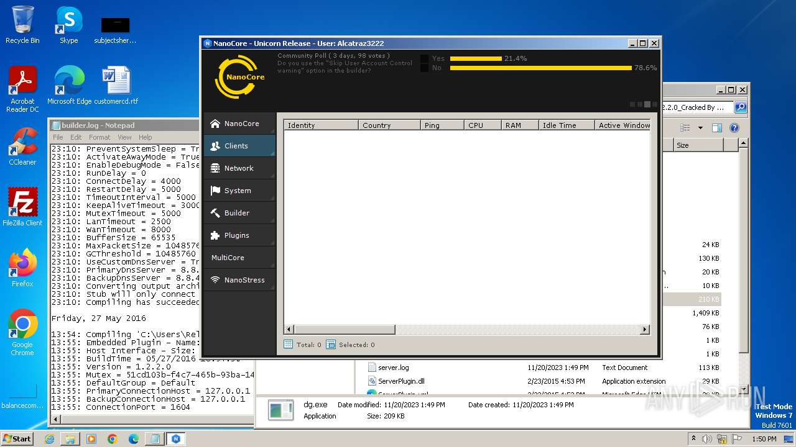This screenshot has width=796, height=447.
Task: Open Explorer help icon
Action: point(734,128)
